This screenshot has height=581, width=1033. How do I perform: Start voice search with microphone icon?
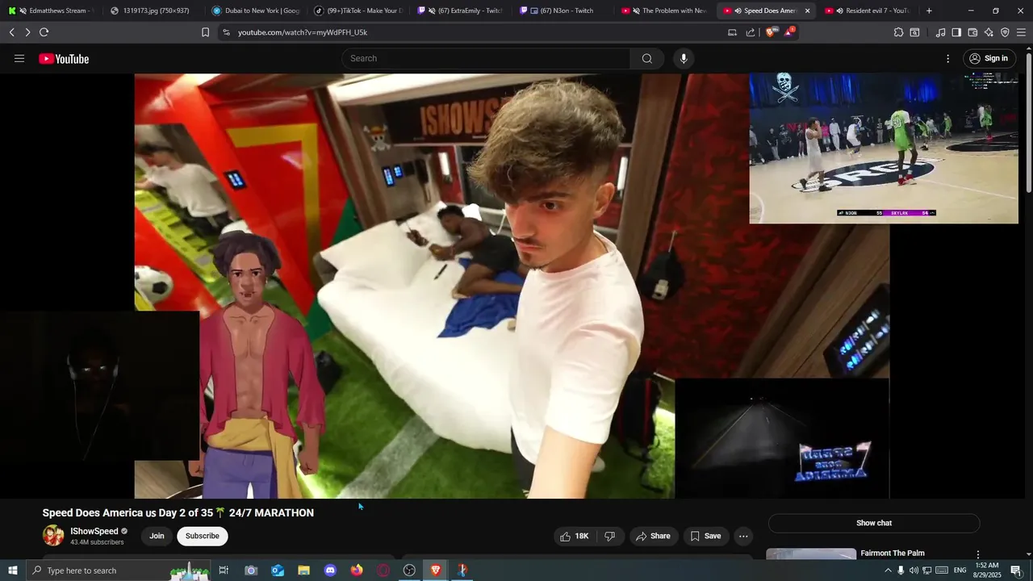tap(684, 58)
